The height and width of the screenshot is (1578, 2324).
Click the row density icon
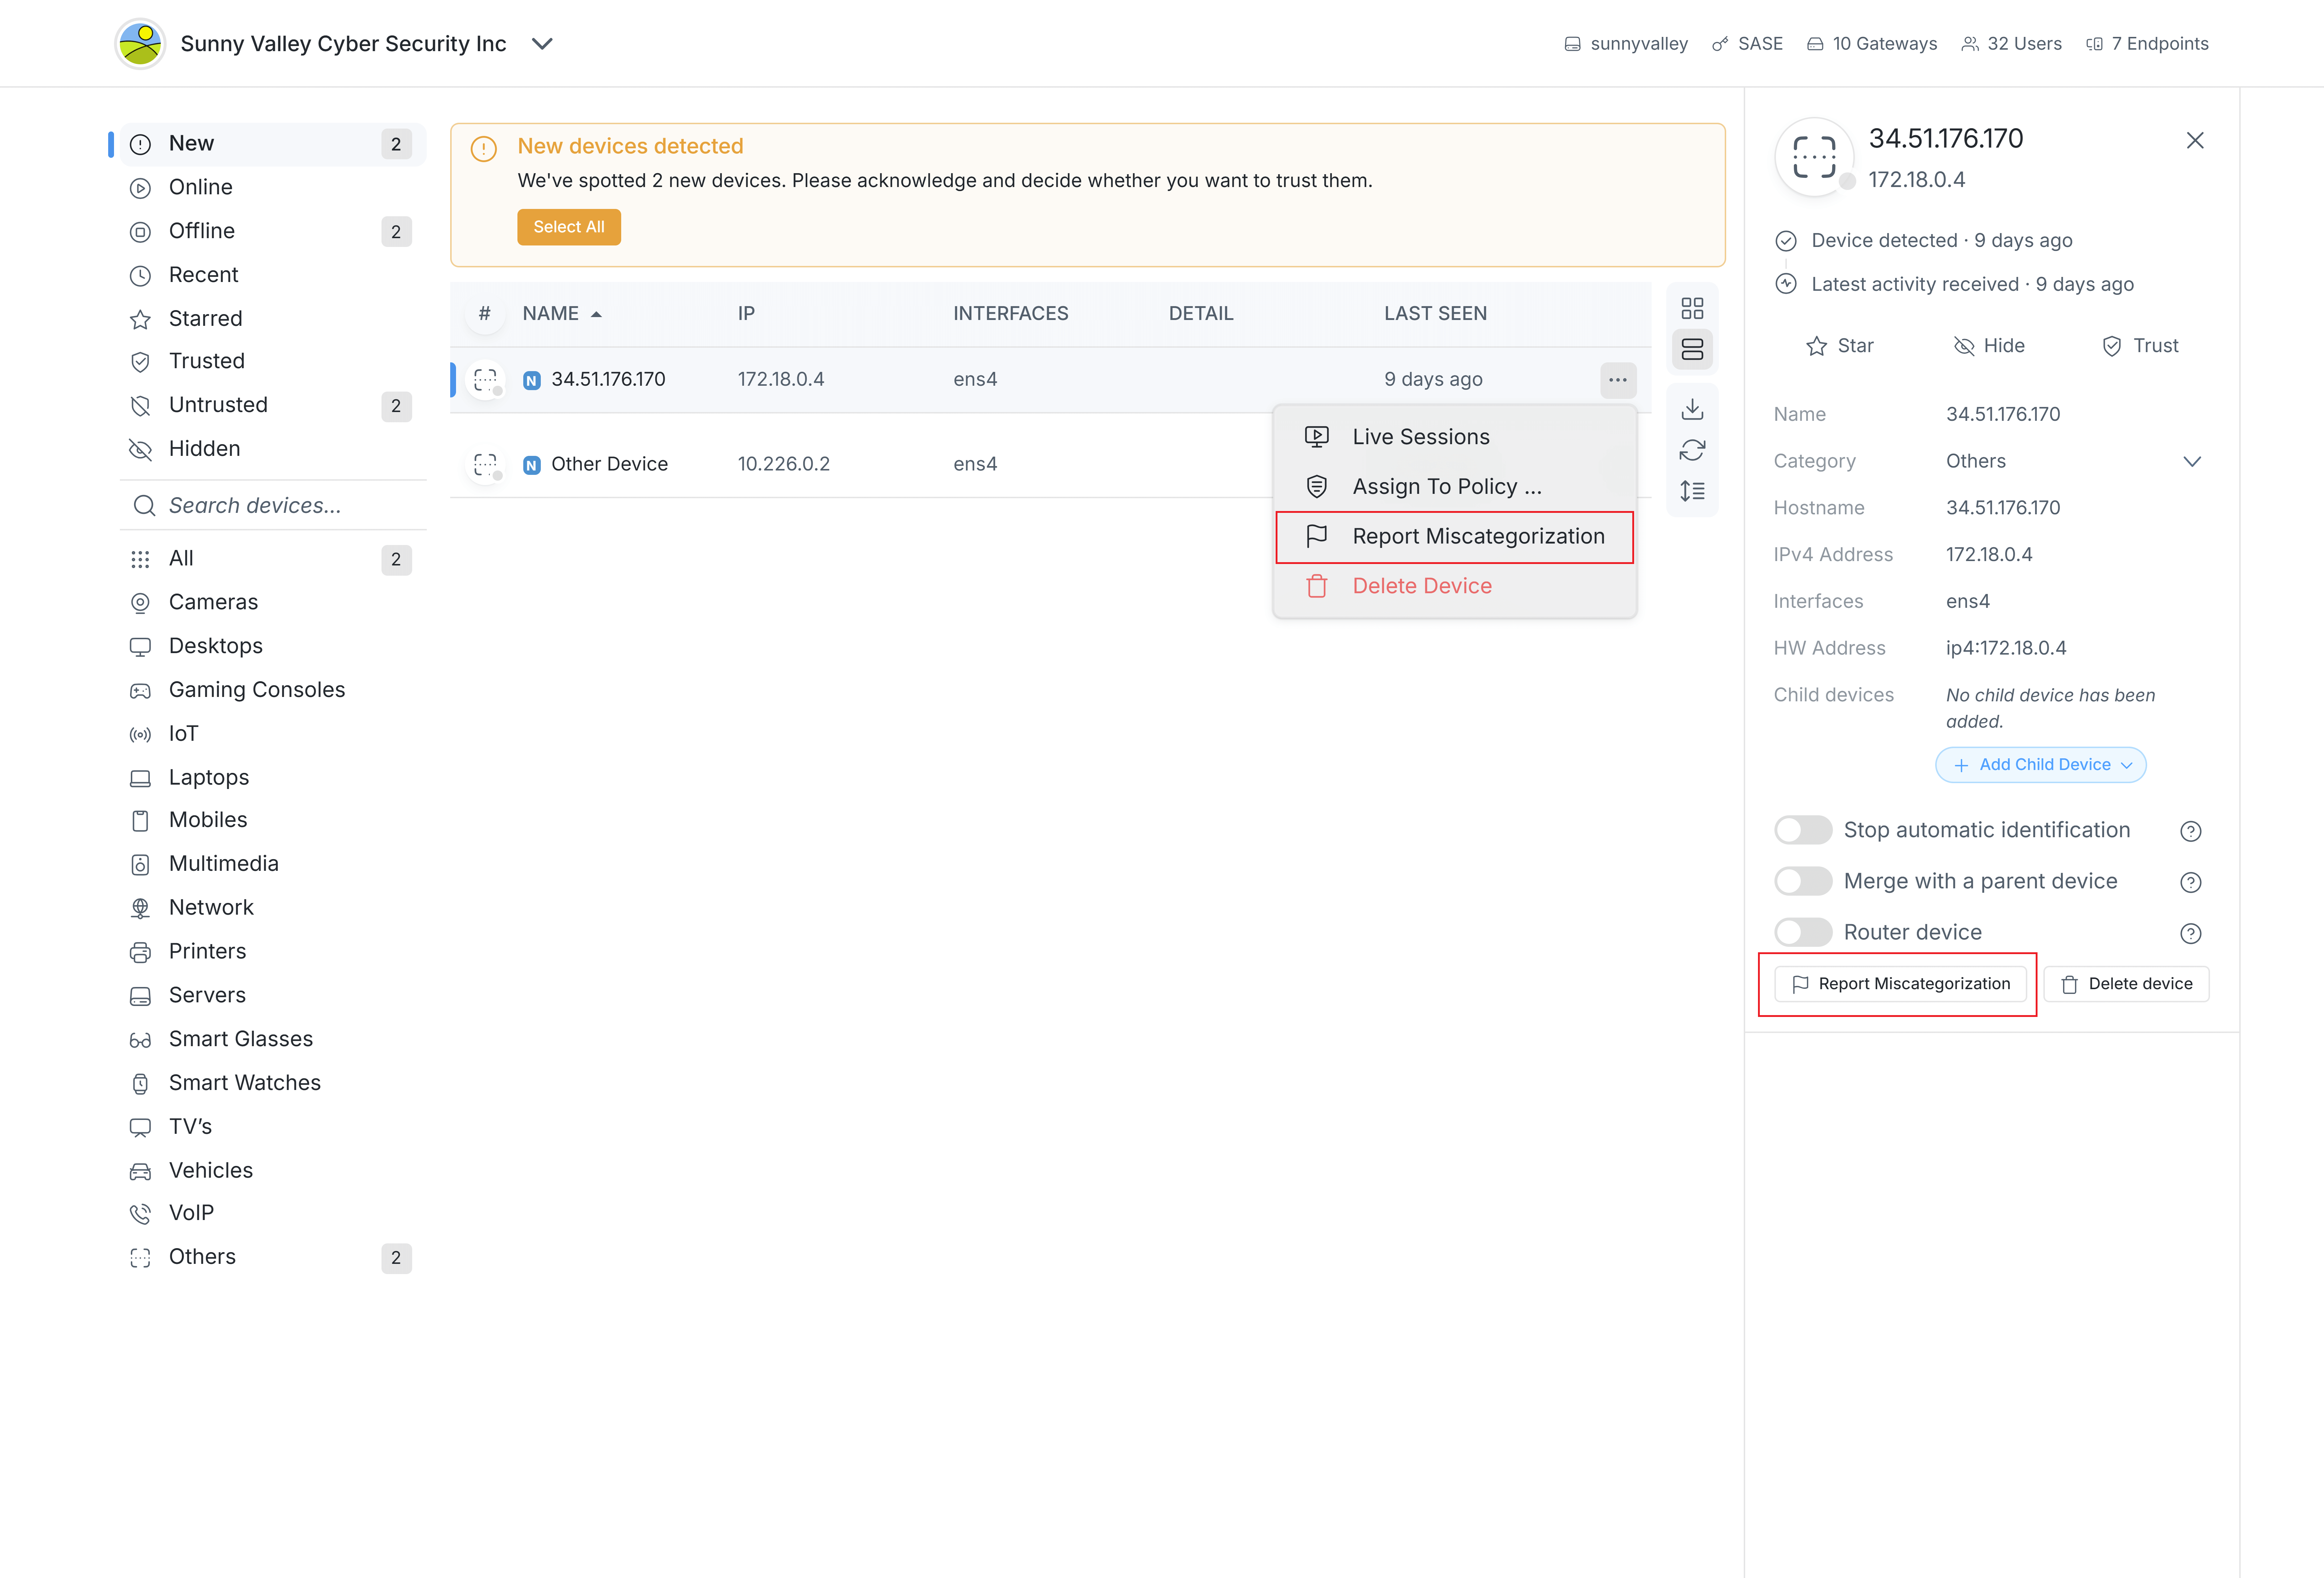coord(1692,491)
